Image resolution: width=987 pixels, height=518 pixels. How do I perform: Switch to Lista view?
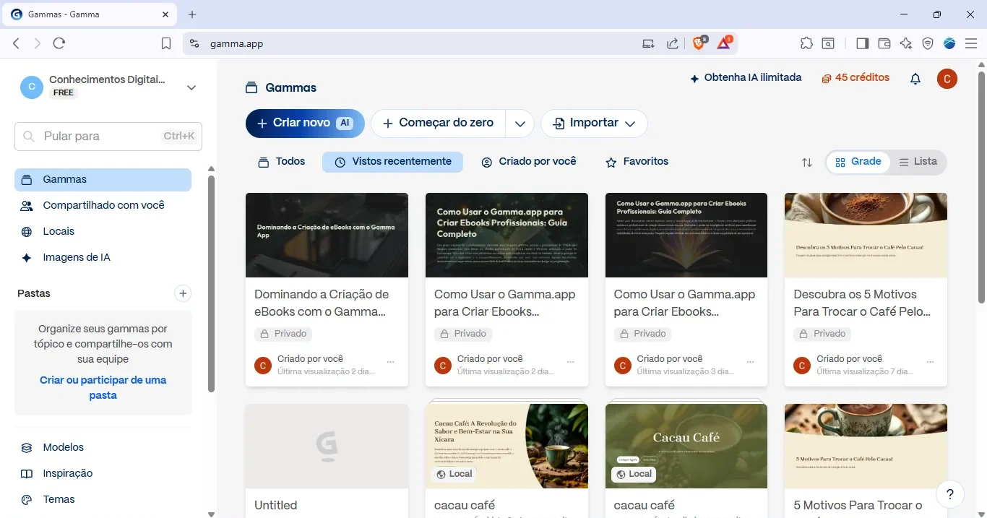click(918, 162)
